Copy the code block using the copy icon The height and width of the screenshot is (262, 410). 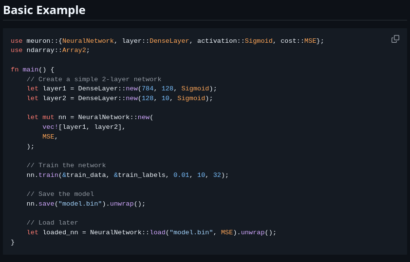pyautogui.click(x=395, y=39)
